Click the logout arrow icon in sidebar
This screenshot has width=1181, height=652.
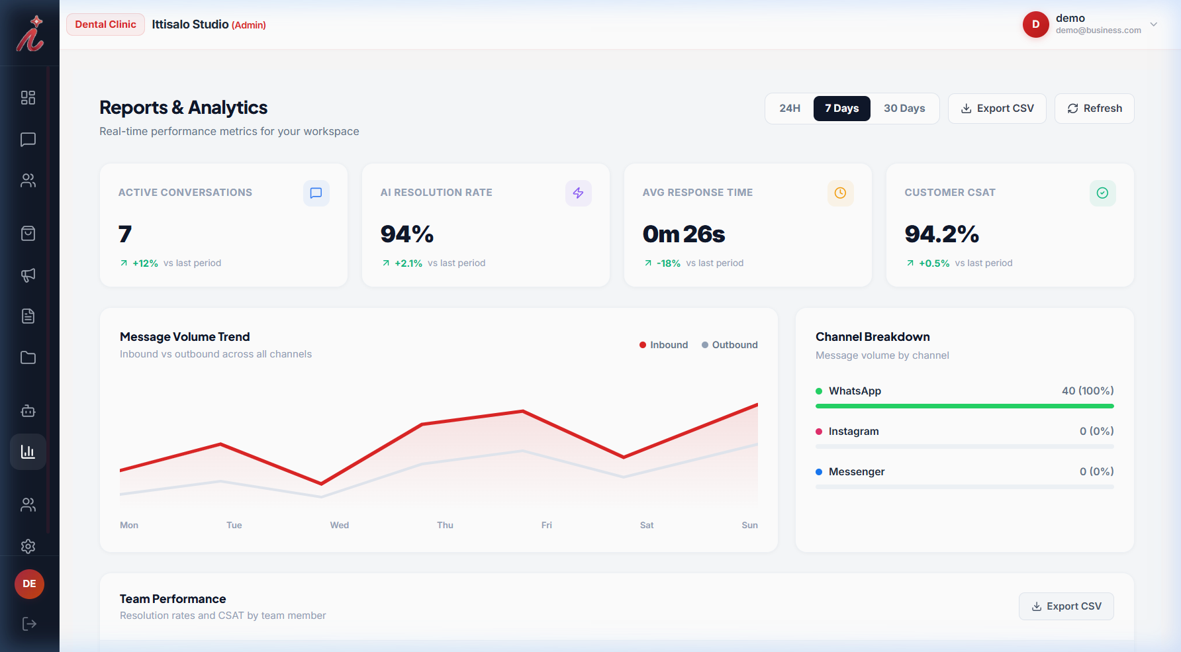tap(29, 624)
